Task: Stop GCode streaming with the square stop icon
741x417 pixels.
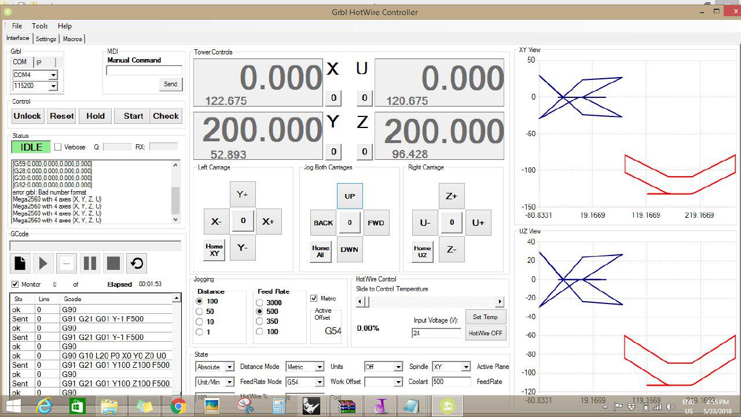Action: pyautogui.click(x=113, y=264)
